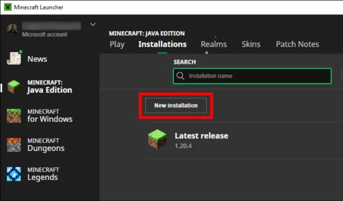This screenshot has height=201, width=343.
Task: View the Patch Notes tab
Action: coord(297,44)
